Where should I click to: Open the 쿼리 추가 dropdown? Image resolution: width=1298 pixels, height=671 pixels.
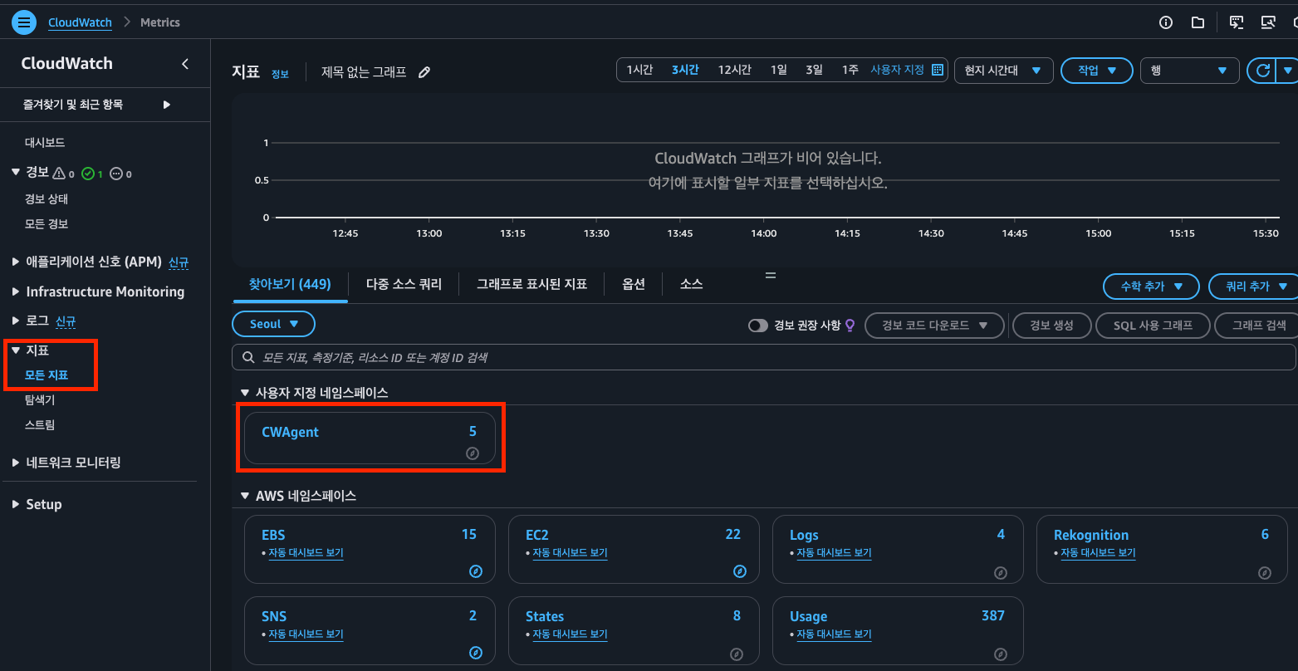[x=1254, y=286]
